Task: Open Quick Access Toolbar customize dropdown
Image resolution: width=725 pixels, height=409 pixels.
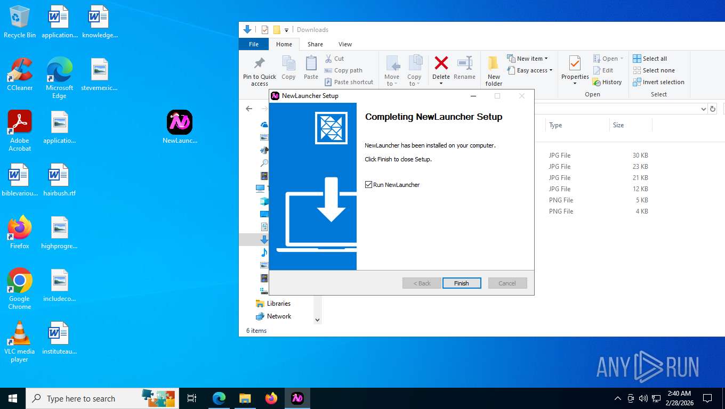Action: tap(286, 30)
